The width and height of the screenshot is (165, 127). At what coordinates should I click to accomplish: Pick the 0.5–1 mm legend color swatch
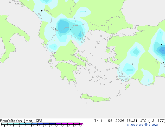[10, 124]
